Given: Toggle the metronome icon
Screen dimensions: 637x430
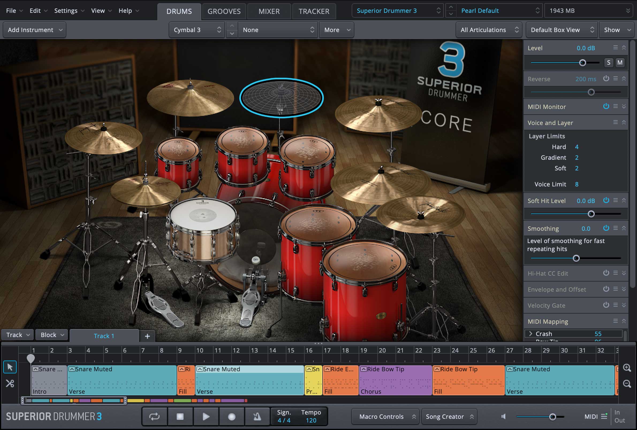Looking at the screenshot, I should (257, 417).
